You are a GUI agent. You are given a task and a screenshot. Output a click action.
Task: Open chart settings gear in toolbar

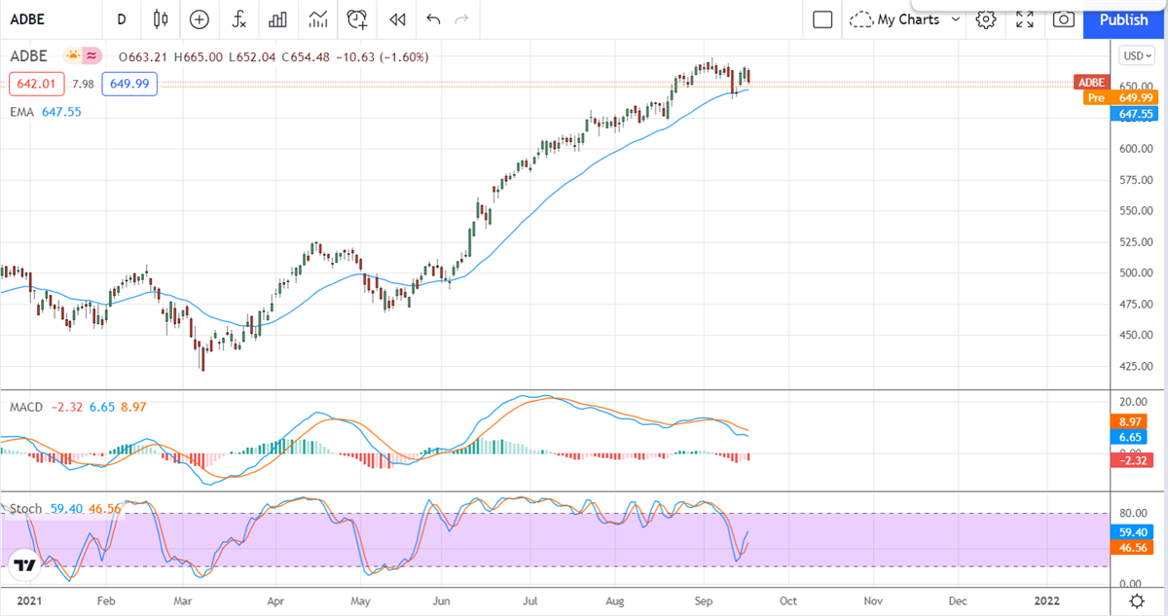point(986,19)
